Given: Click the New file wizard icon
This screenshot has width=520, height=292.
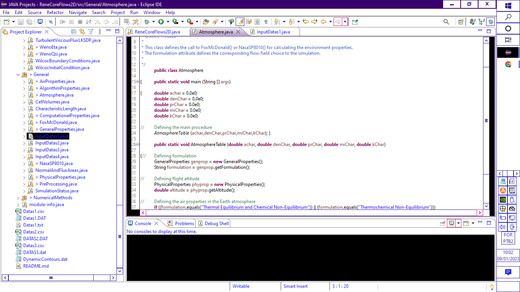Looking at the screenshot, I should [x=6, y=22].
